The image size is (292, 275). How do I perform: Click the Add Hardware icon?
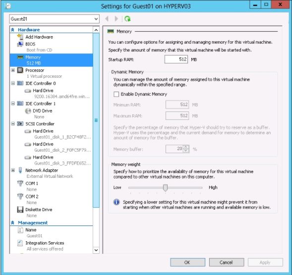(20, 37)
